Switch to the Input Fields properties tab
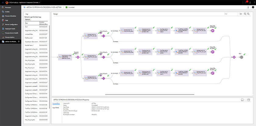 [x=56, y=108]
